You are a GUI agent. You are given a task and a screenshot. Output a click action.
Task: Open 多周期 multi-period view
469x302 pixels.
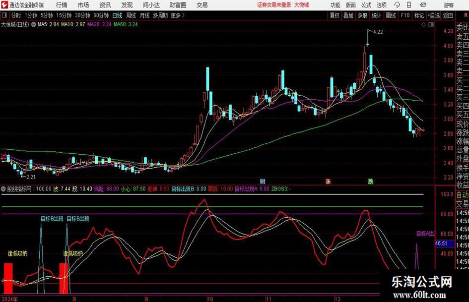point(160,15)
